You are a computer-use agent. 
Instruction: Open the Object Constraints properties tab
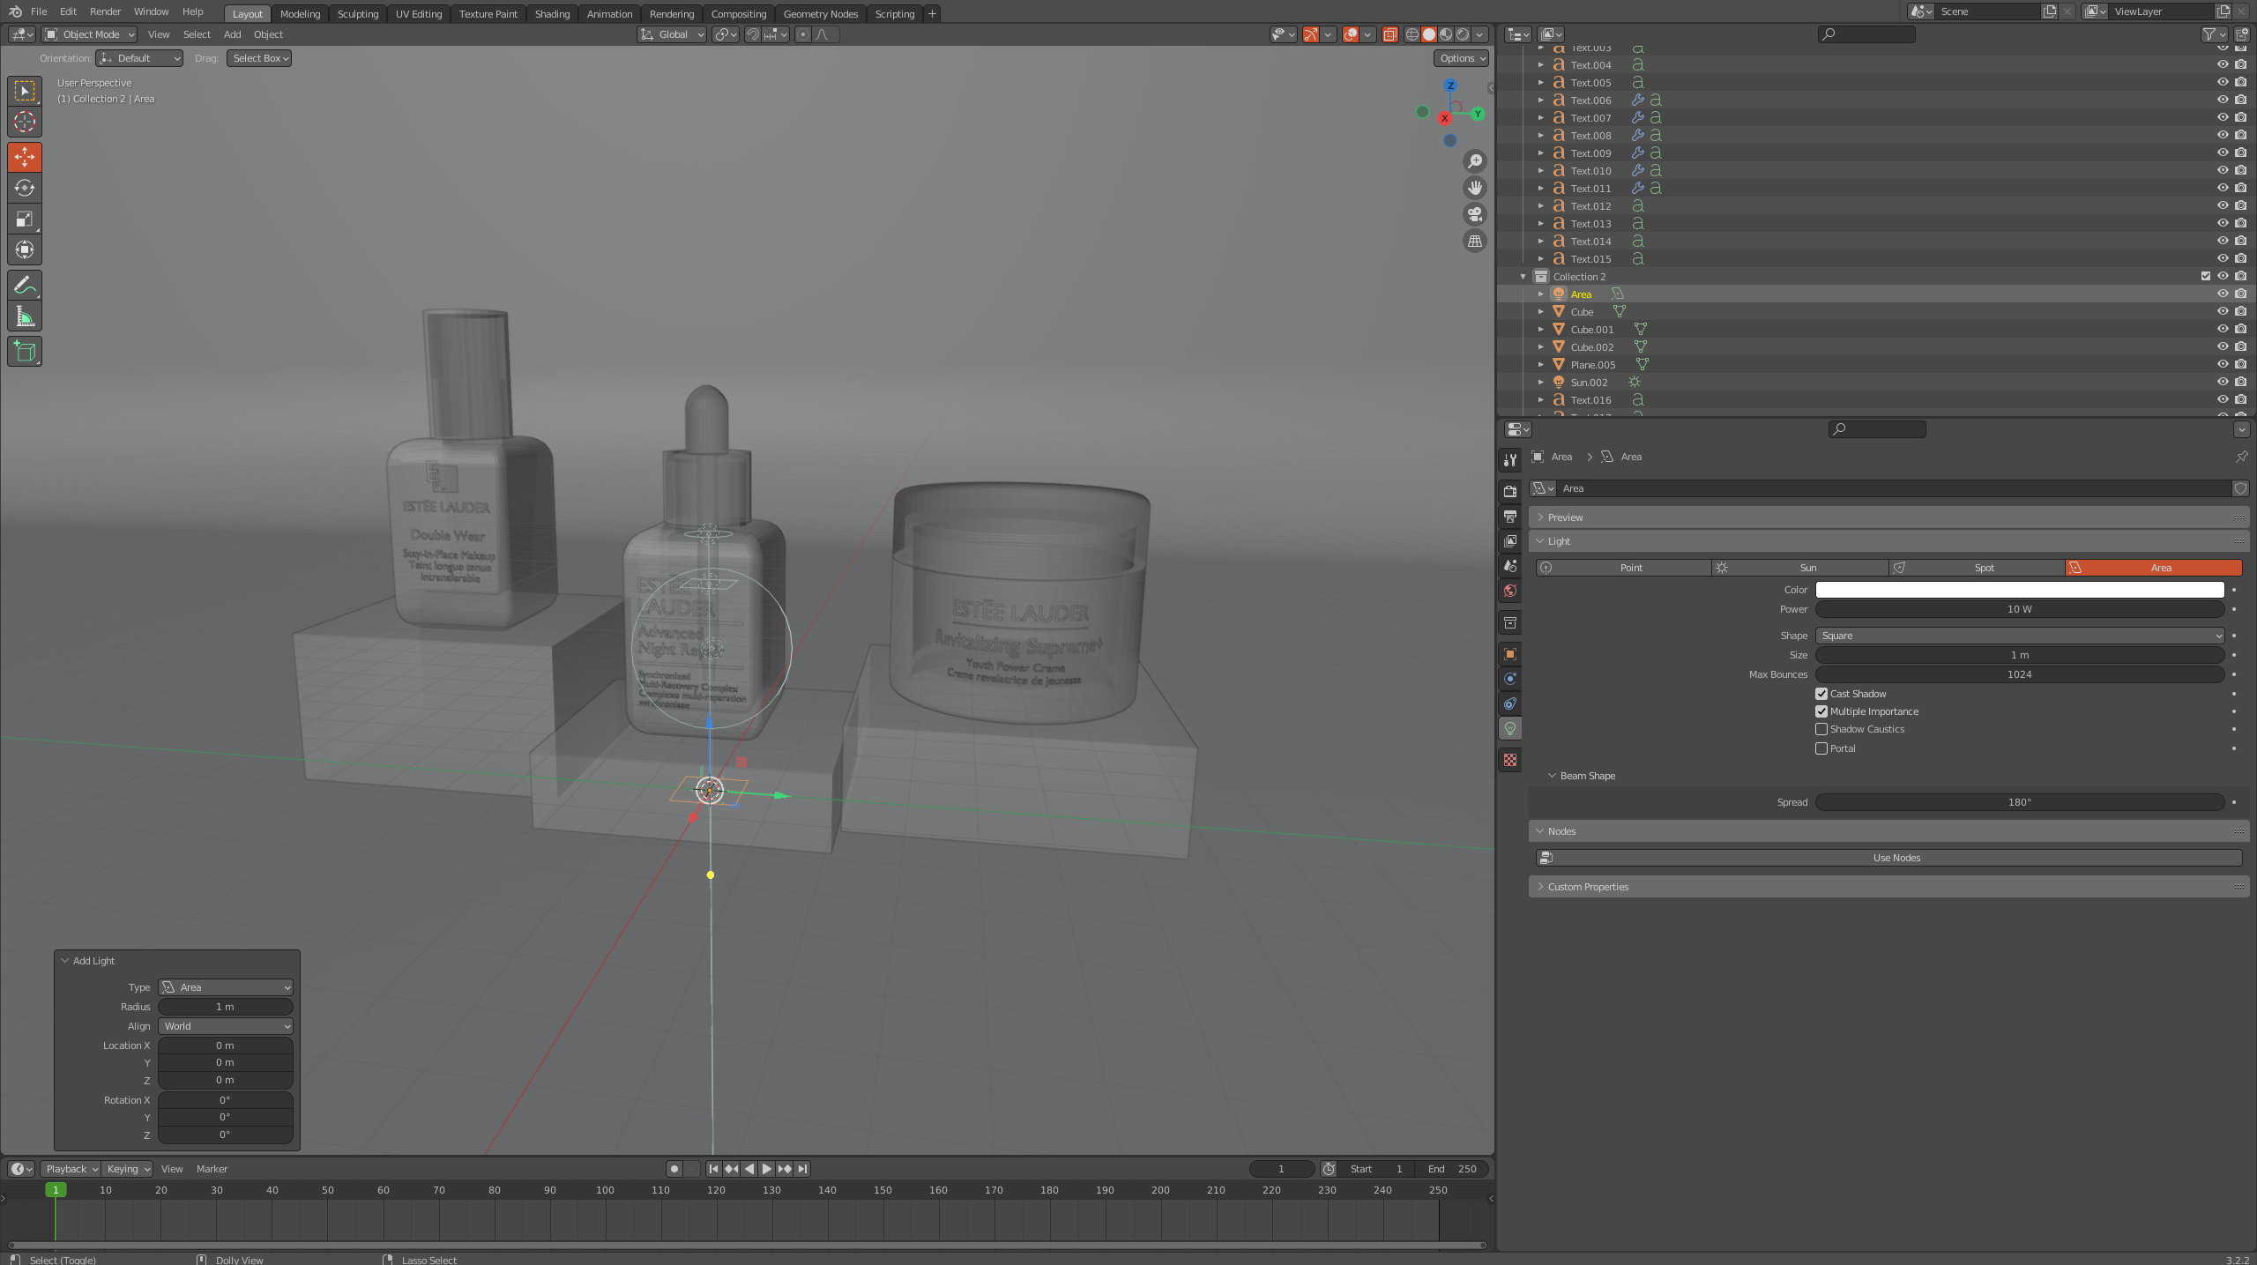pyautogui.click(x=1510, y=703)
